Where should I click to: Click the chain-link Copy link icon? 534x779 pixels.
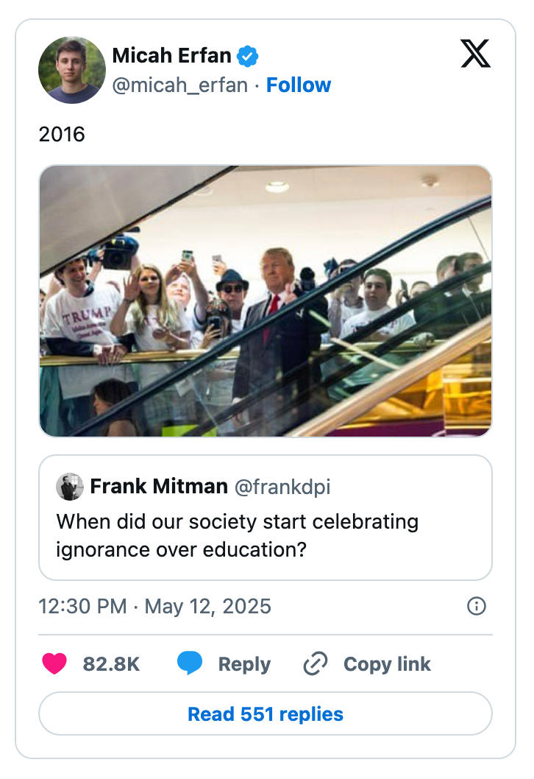(314, 663)
